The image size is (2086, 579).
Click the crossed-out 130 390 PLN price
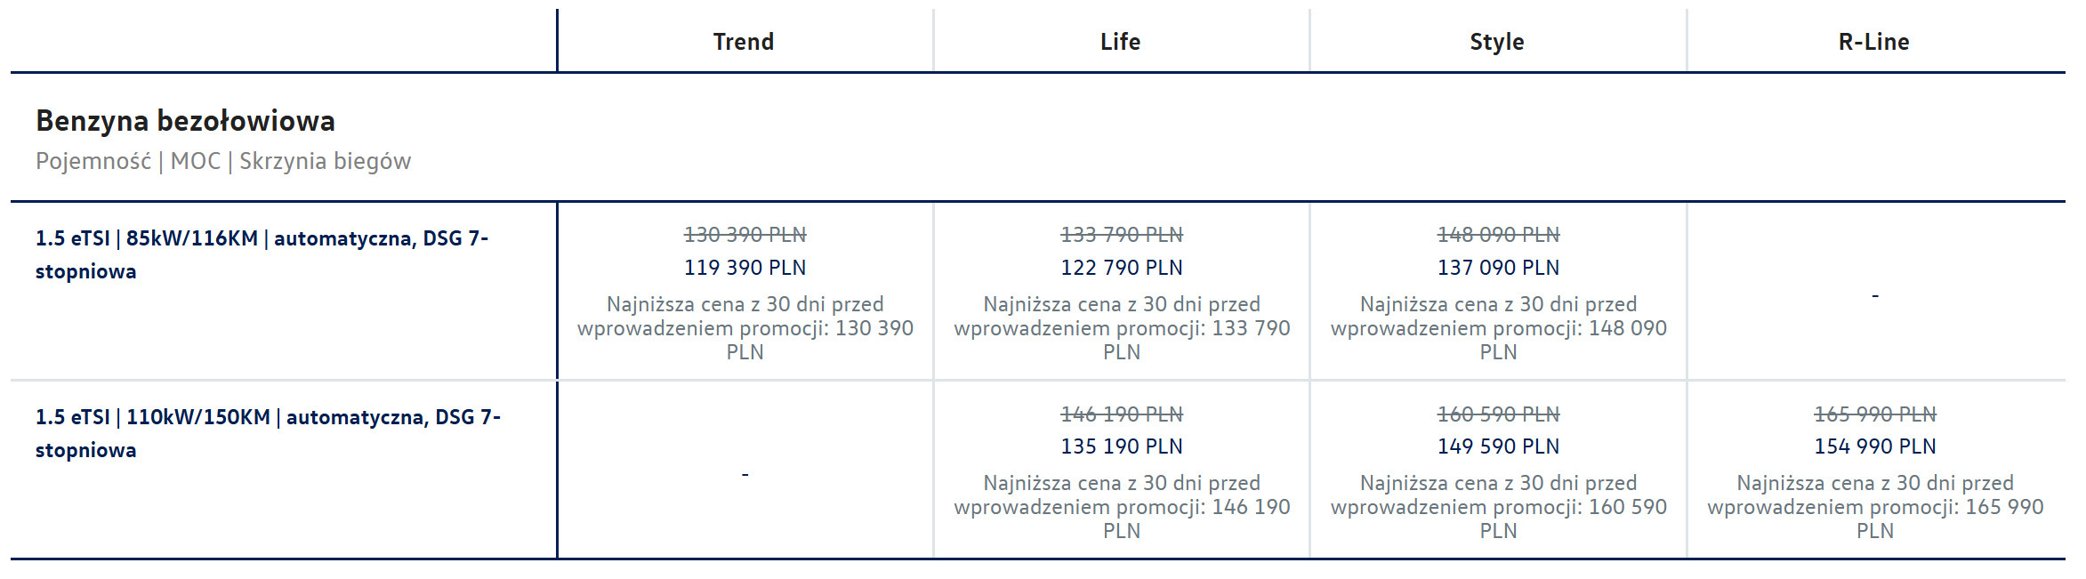click(x=745, y=235)
